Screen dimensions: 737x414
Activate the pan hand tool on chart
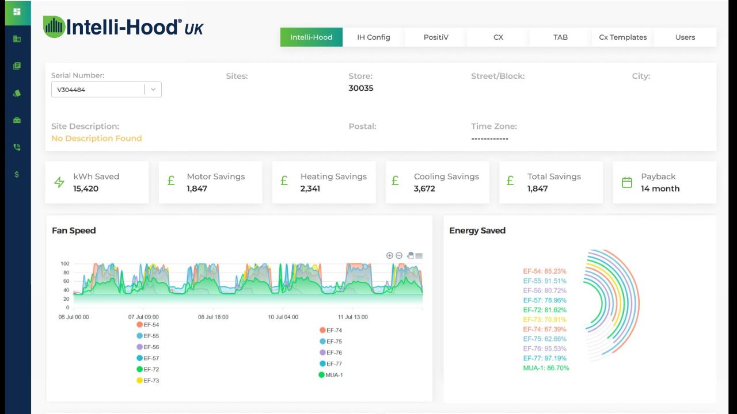pos(410,256)
